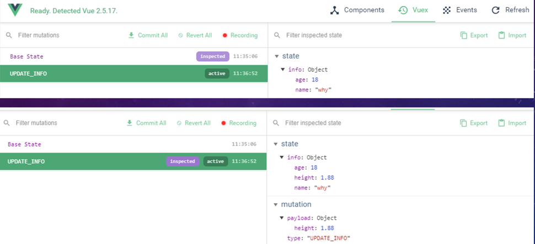This screenshot has width=535, height=244.
Task: Click the Vue logo icon
Action: coord(15,10)
